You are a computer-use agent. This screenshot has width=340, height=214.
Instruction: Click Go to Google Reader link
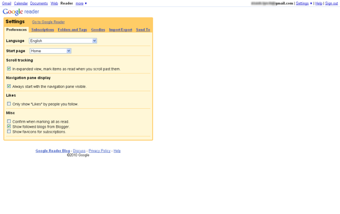48,22
